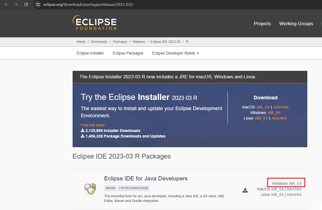The width and height of the screenshot is (322, 210).
Task: Click the Eclipse IDE for Java Developers package icon
Action: click(90, 189)
